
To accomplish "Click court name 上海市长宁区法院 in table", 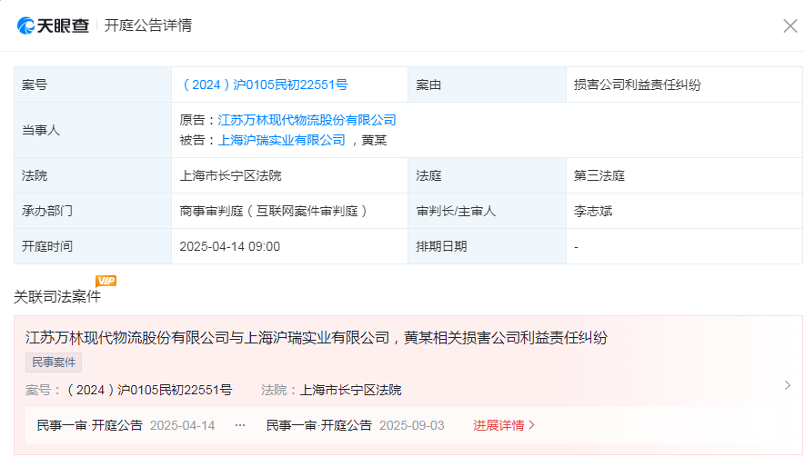I will point(230,176).
